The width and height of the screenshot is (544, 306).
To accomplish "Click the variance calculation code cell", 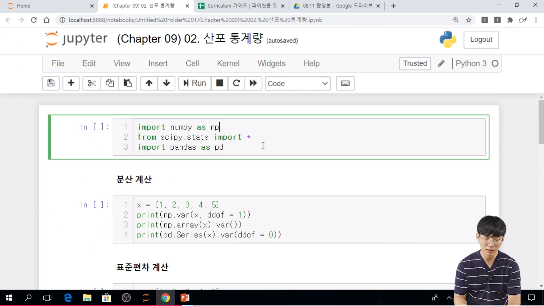I will (x=283, y=220).
